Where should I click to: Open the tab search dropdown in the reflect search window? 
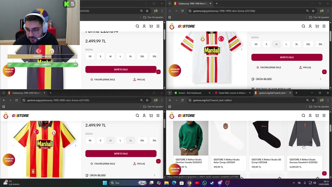170,93
